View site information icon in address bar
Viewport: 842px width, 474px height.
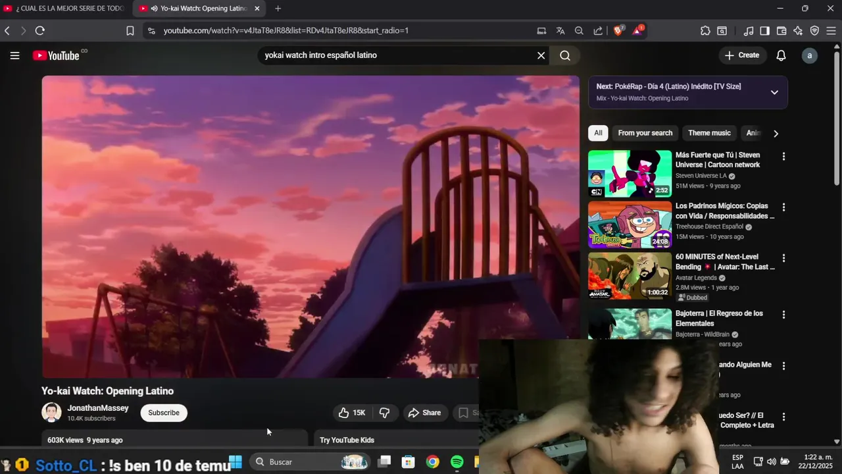(151, 30)
